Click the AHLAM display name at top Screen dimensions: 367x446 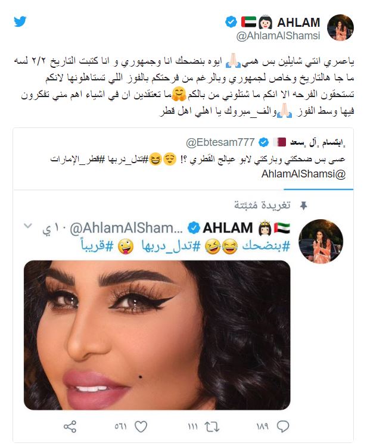pyautogui.click(x=298, y=23)
